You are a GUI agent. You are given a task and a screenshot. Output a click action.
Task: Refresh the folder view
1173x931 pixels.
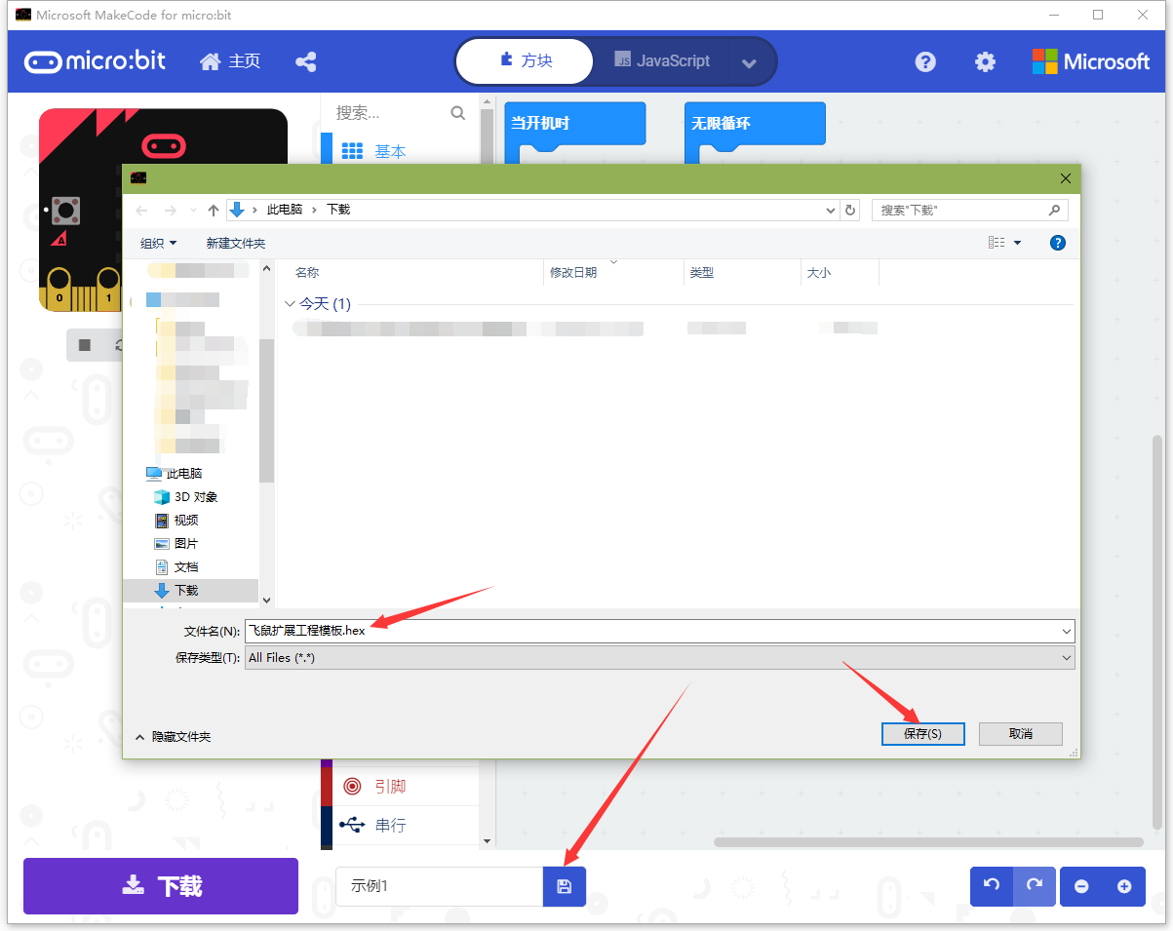pyautogui.click(x=850, y=210)
